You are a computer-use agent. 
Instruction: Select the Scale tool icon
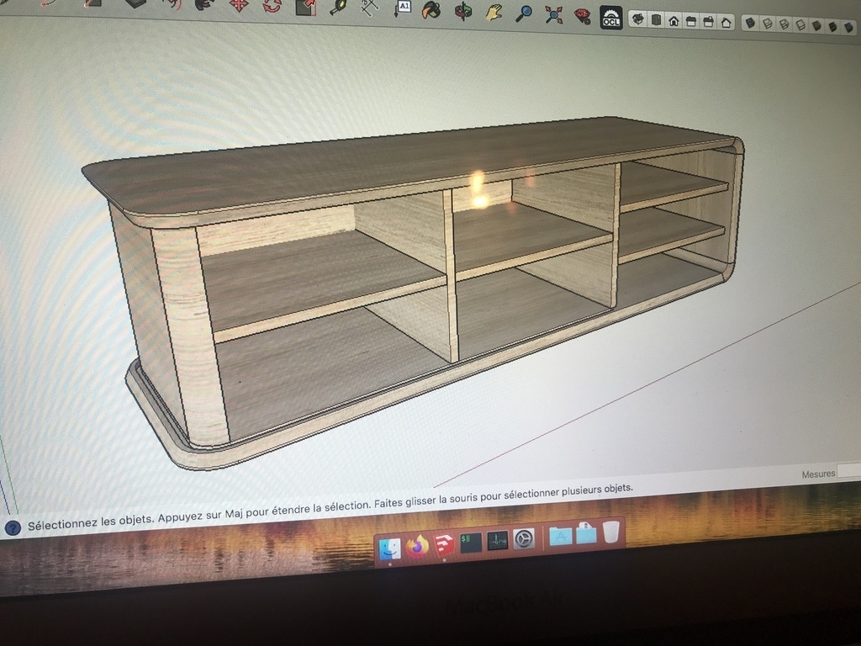click(306, 7)
